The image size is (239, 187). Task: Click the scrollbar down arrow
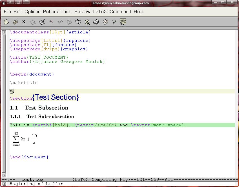click(x=4, y=175)
